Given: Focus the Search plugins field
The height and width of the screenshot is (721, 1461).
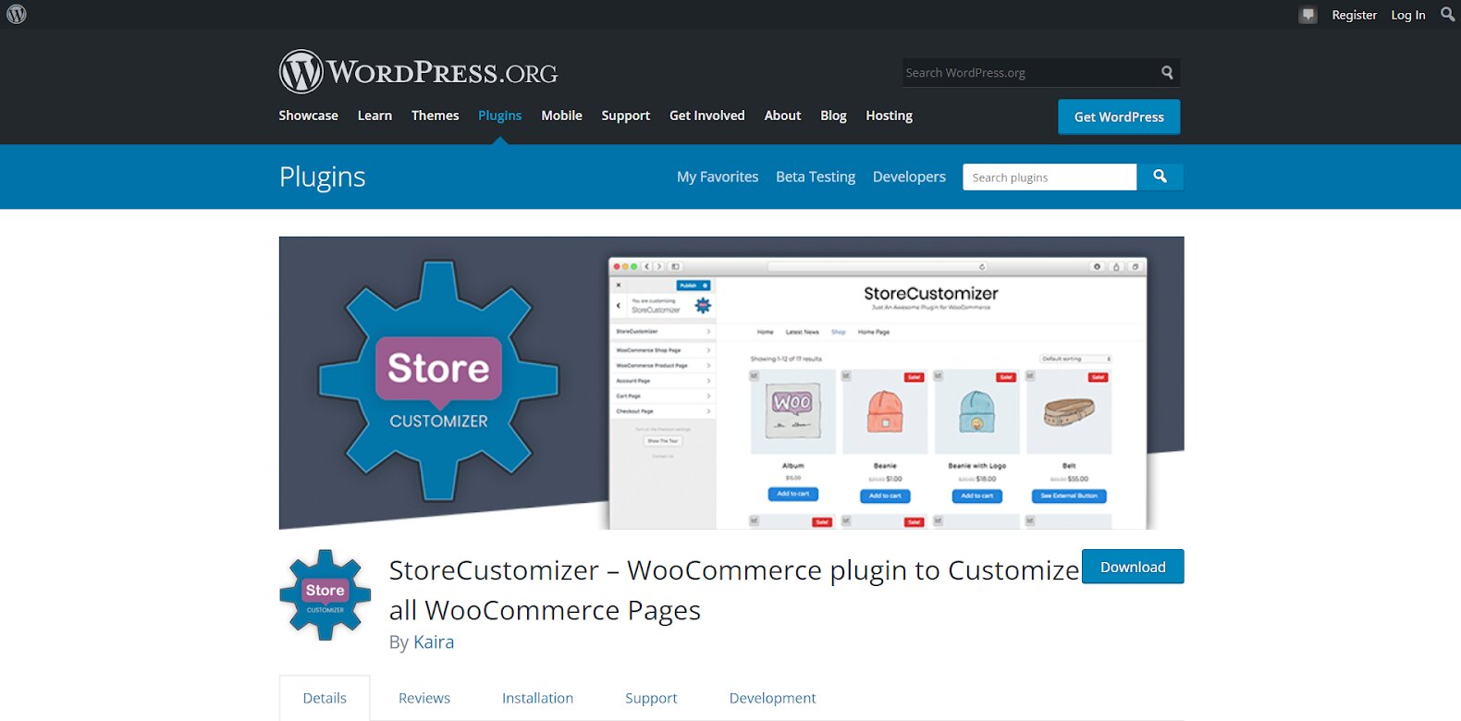Looking at the screenshot, I should point(1050,177).
